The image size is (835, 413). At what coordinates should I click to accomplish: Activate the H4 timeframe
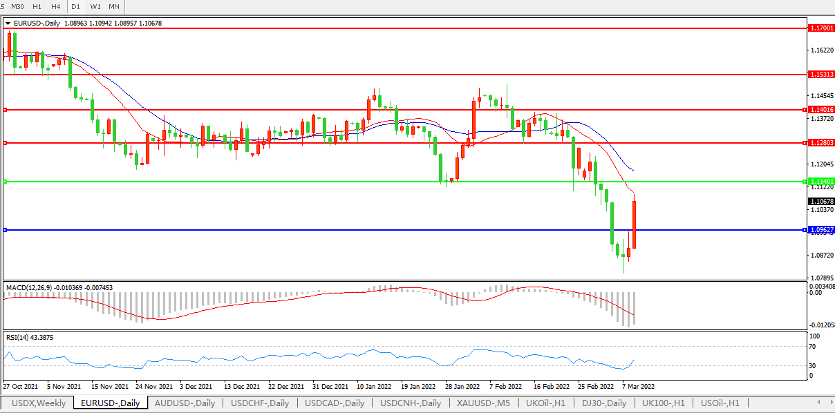(x=56, y=6)
